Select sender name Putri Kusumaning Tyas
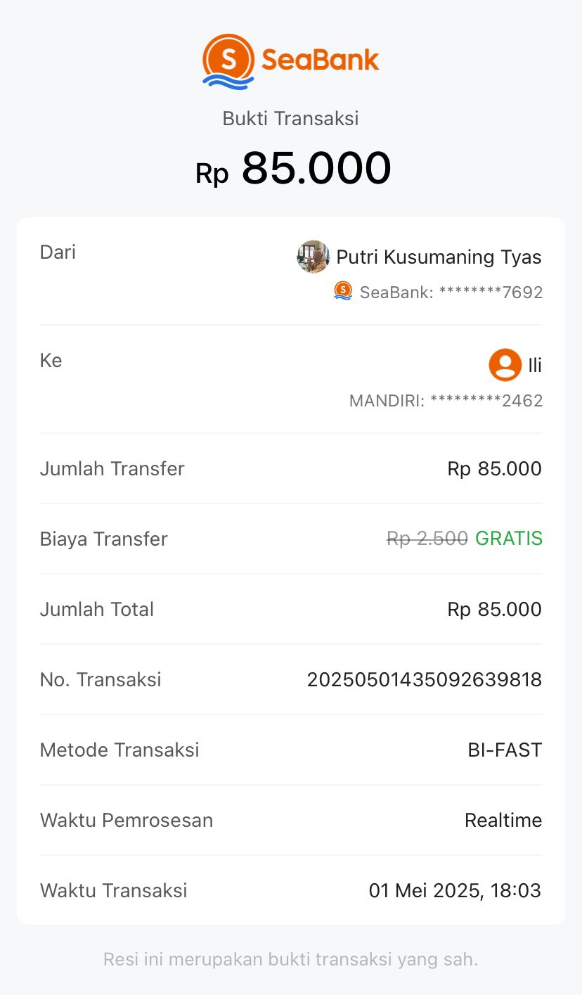Viewport: 582px width, 995px height. click(x=439, y=257)
